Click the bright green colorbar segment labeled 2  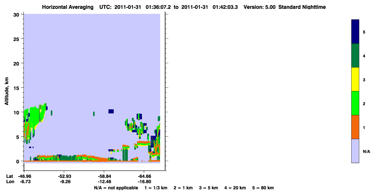pyautogui.click(x=355, y=103)
